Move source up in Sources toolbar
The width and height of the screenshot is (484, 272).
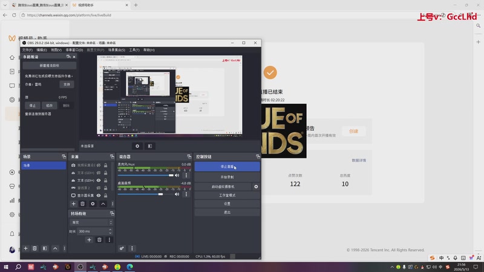point(103,204)
